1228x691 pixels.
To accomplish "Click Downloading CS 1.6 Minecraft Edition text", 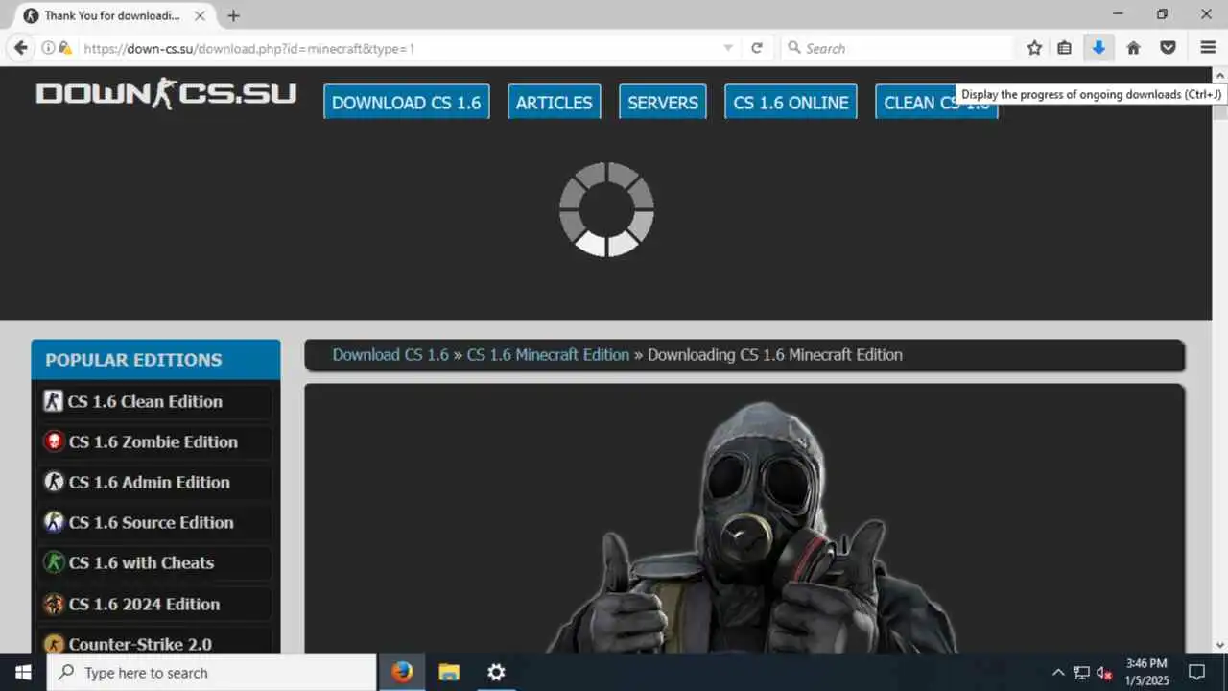I will 775,354.
